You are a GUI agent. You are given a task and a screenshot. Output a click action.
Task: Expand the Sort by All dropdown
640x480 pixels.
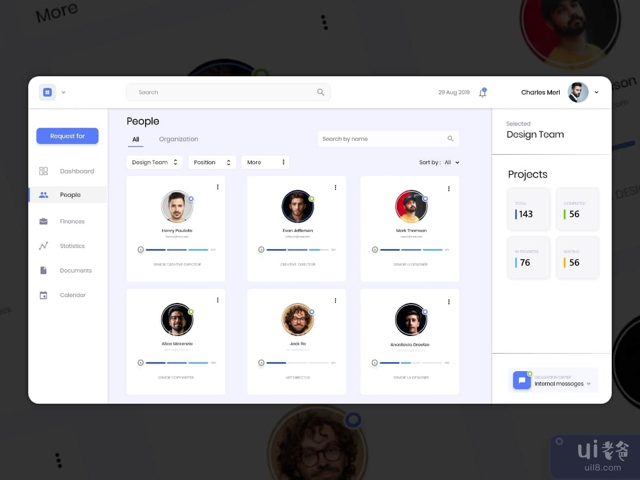[452, 163]
